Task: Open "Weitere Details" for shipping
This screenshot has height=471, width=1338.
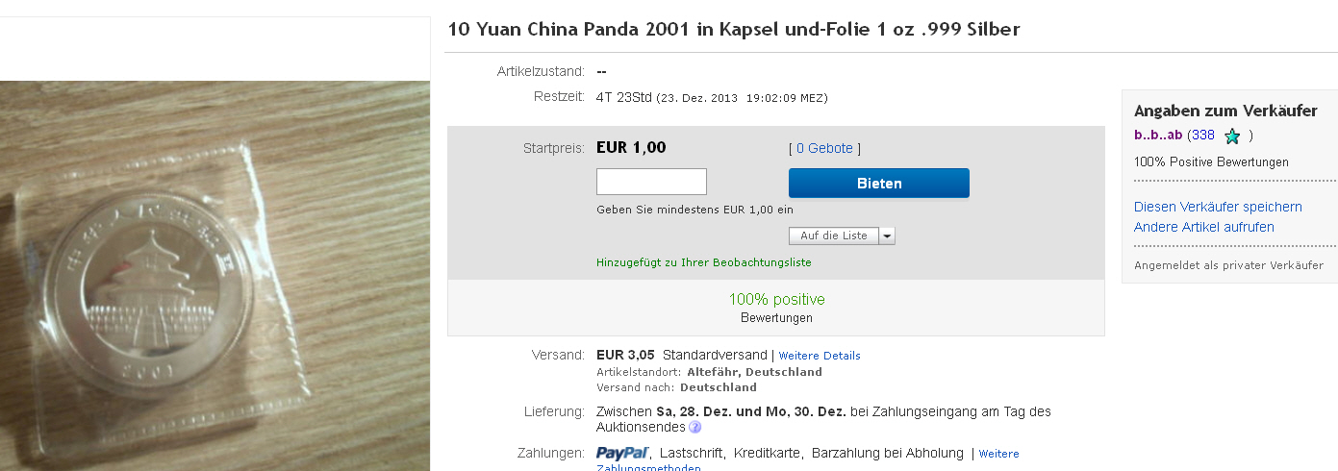Action: [820, 356]
